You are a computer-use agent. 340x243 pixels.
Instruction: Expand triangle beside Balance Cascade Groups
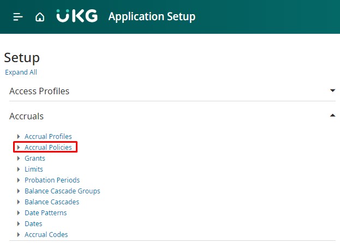pos(19,191)
